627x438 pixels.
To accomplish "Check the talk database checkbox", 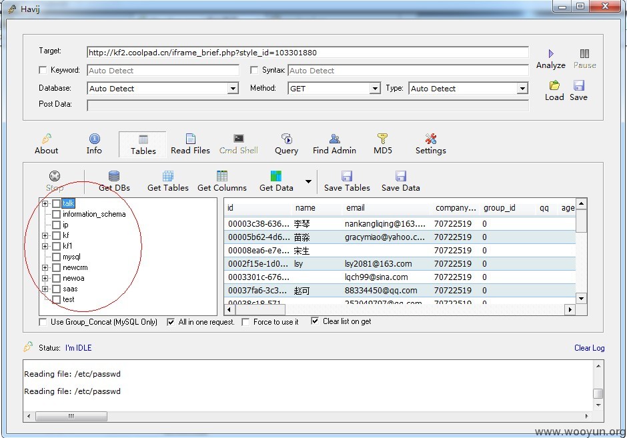I will [x=57, y=204].
